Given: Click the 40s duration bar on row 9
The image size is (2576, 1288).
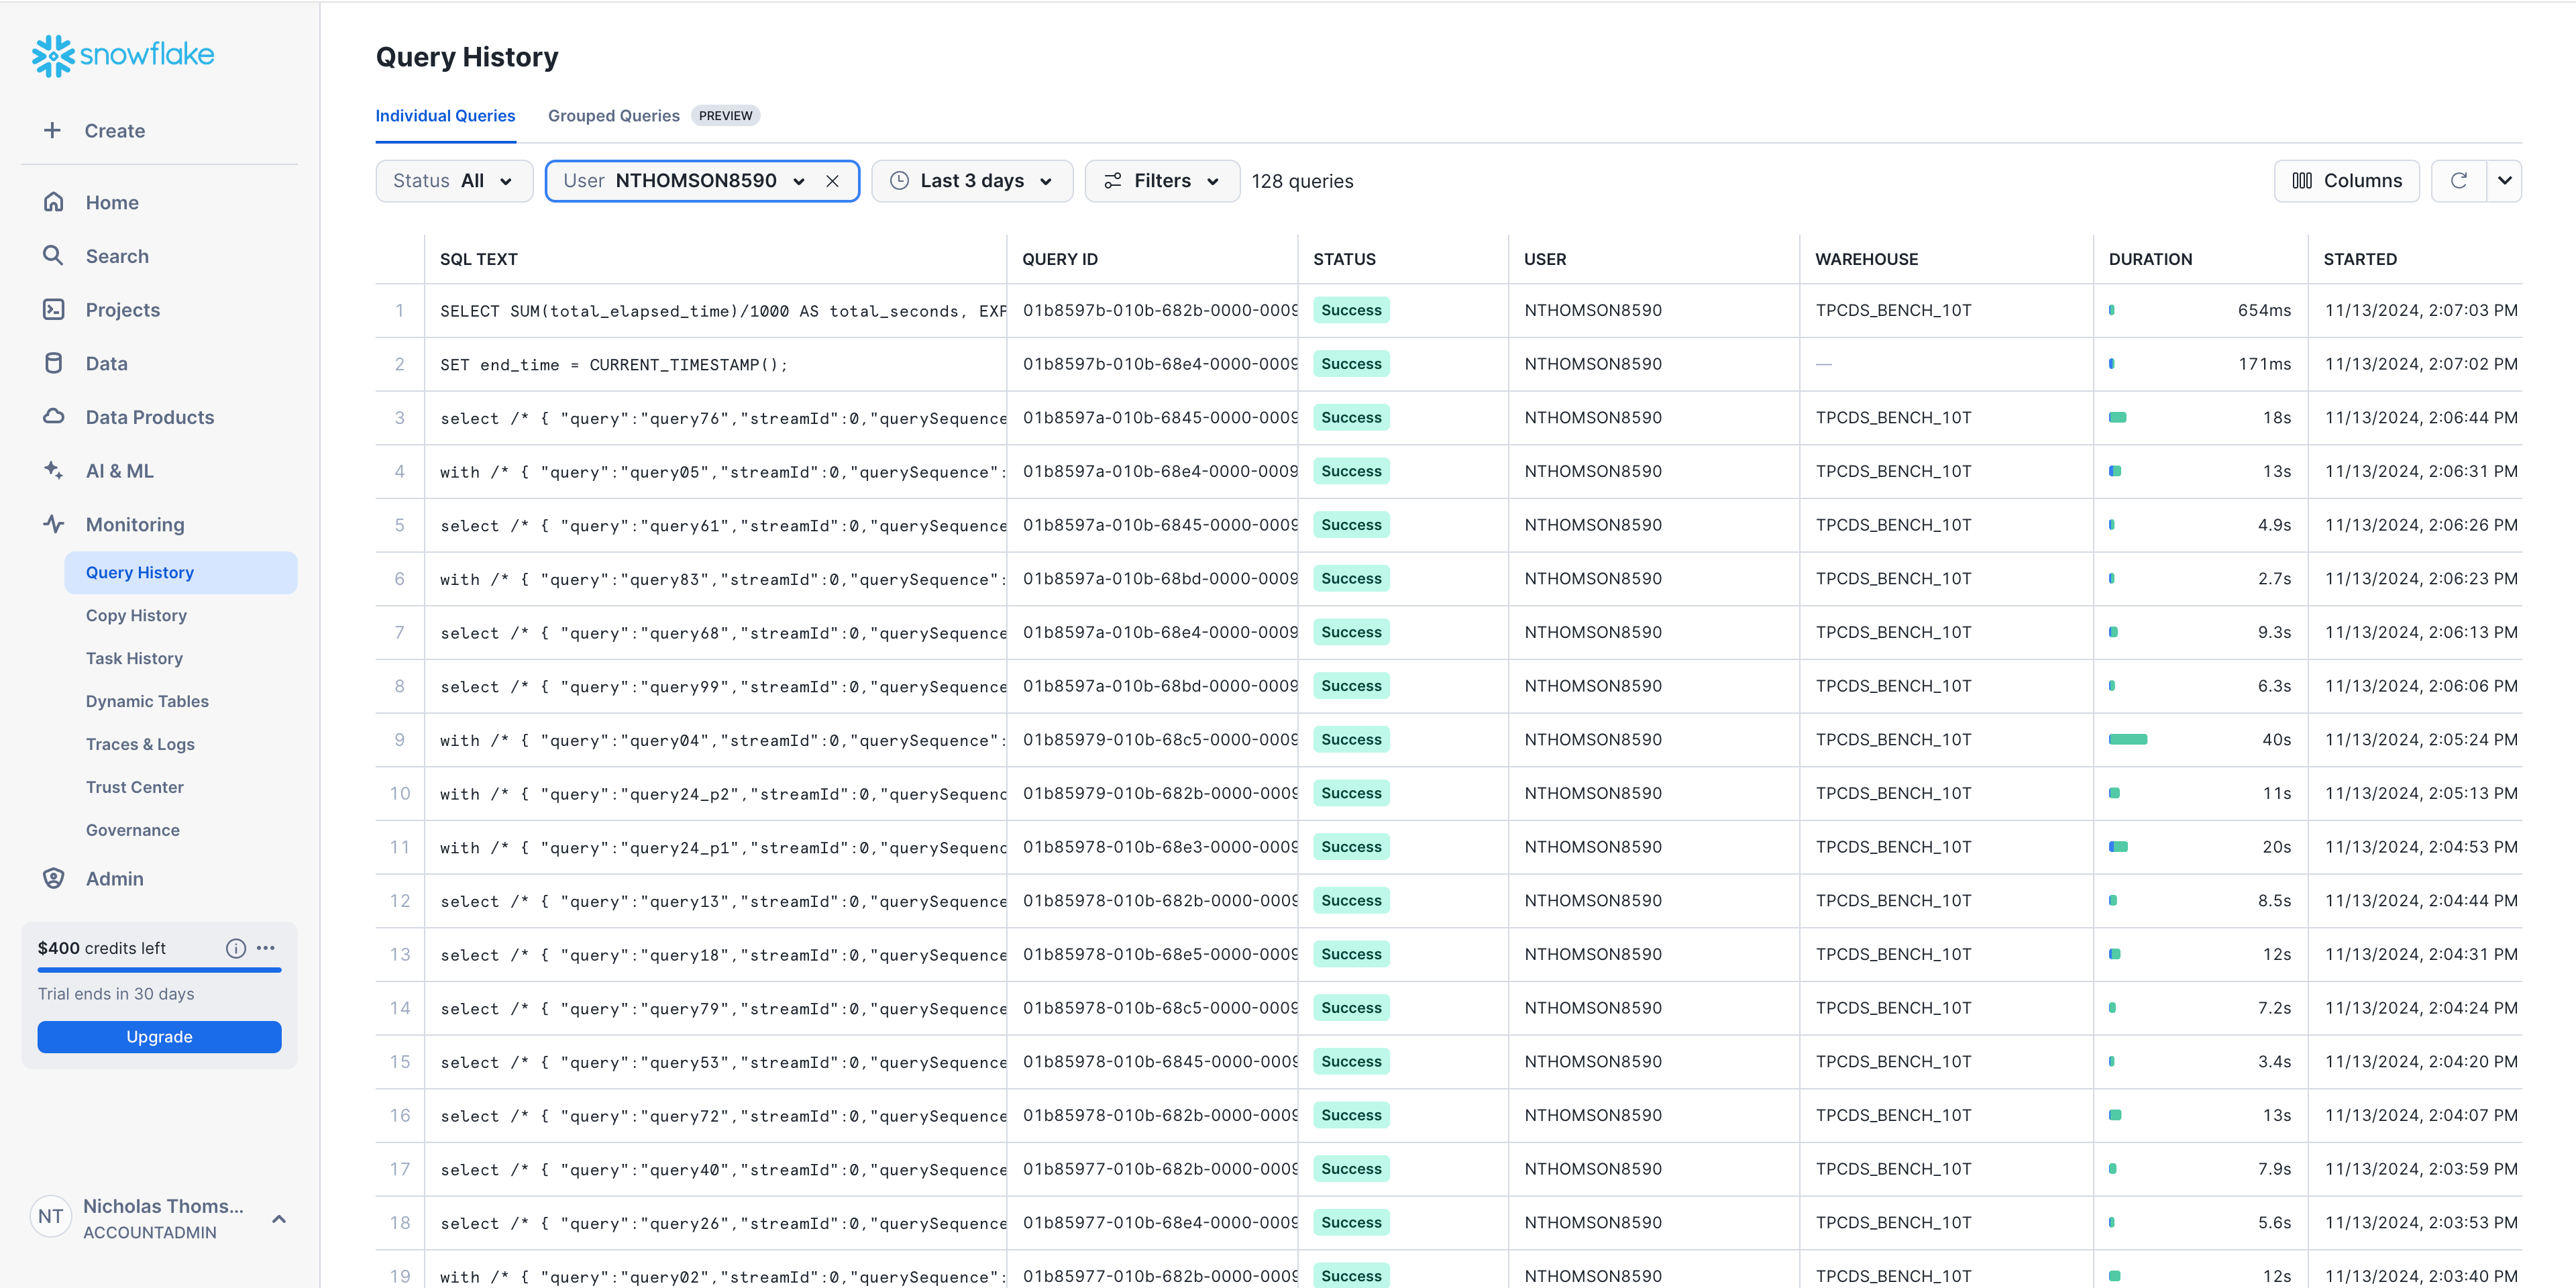Looking at the screenshot, I should (2128, 739).
